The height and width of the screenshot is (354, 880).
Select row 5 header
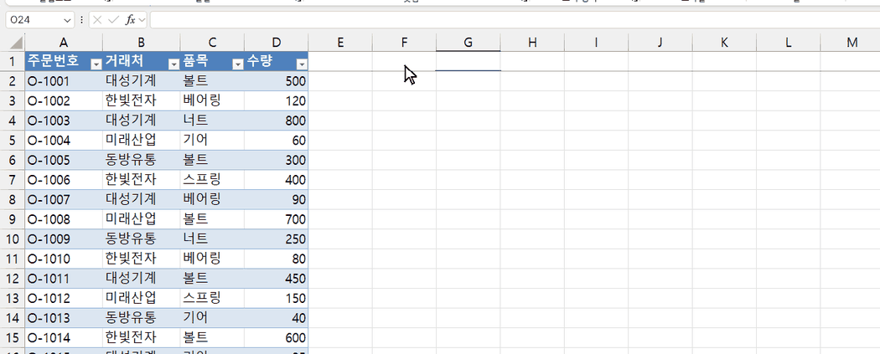pyautogui.click(x=13, y=140)
